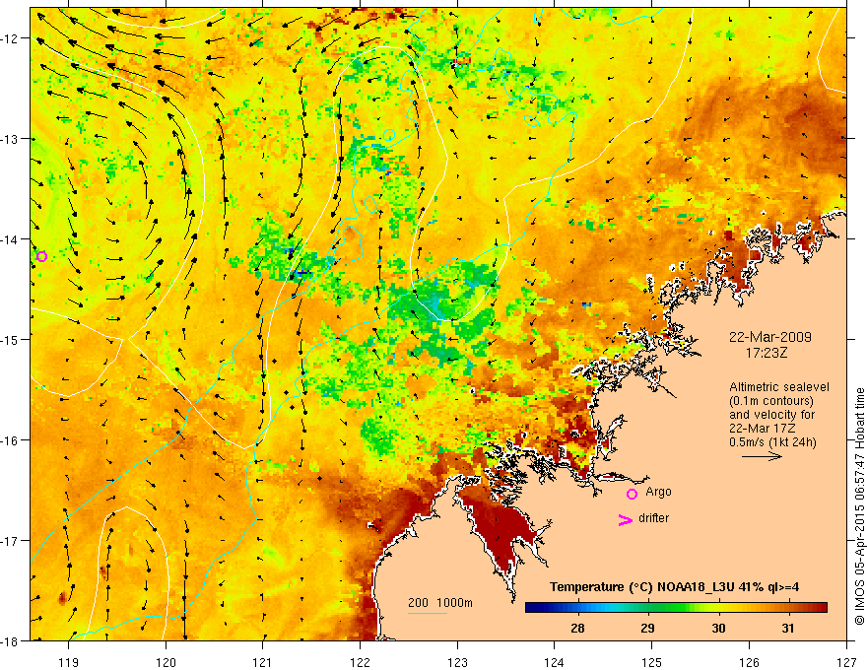Click the '(0.1m contours)' text
Image resolution: width=867 pixels, height=670 pixels.
tap(771, 401)
